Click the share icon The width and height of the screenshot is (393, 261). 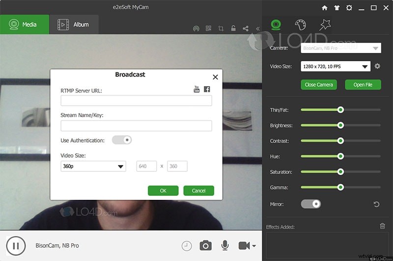(246, 28)
